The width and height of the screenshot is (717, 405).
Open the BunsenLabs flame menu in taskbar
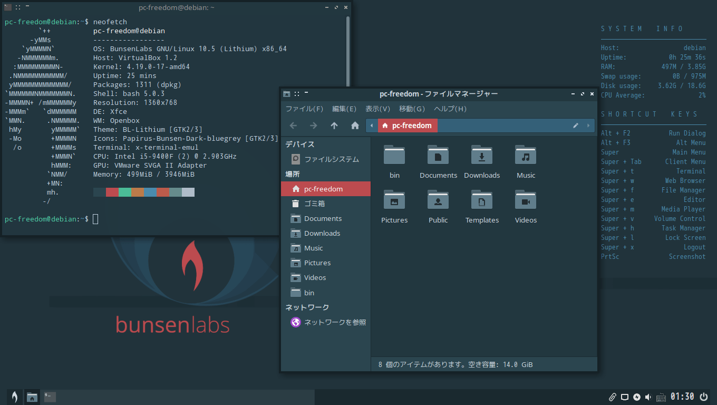click(15, 397)
